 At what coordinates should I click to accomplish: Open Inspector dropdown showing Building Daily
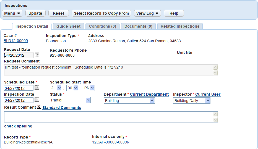coord(192,101)
